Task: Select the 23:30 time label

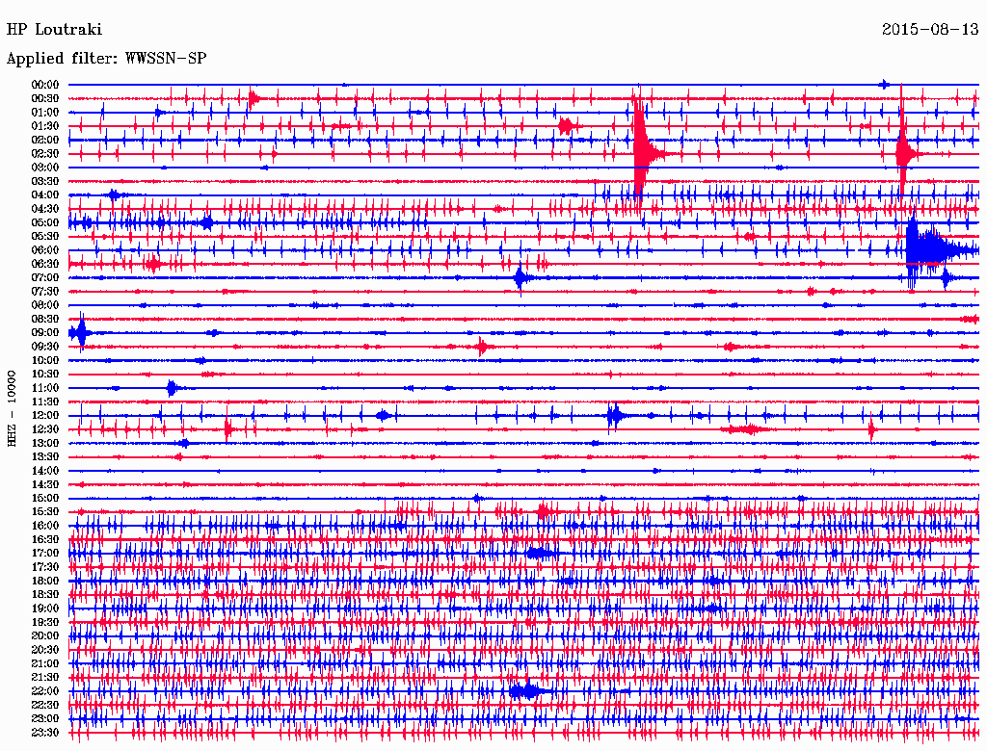Action: [x=45, y=733]
